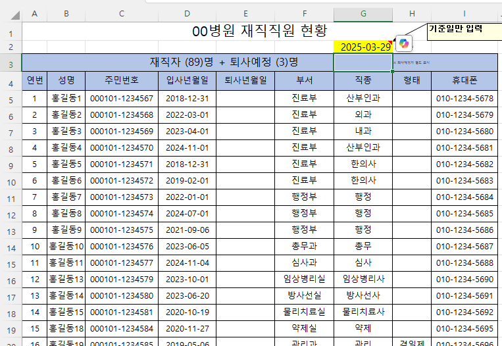The width and height of the screenshot is (502, 346).
Task: Click hire date 2023-04-01
Action: (x=187, y=132)
